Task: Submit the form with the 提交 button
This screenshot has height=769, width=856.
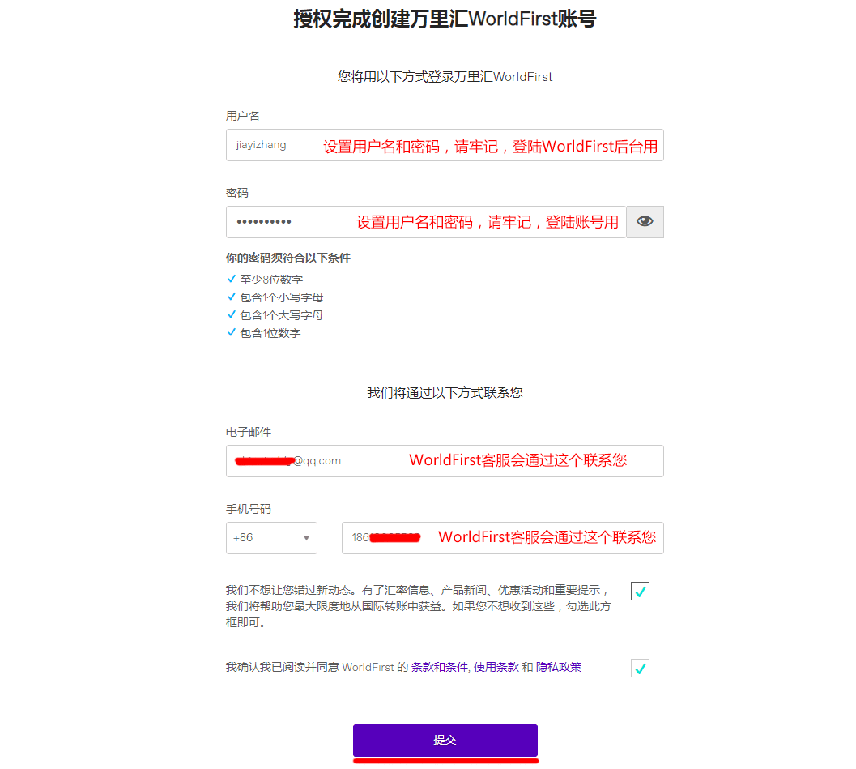Action: [x=445, y=740]
